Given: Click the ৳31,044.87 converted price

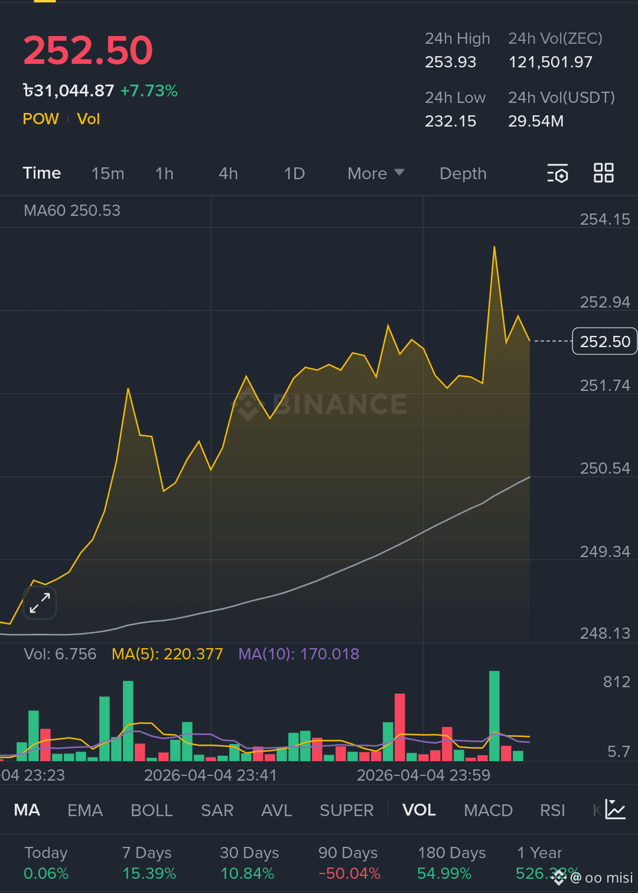Looking at the screenshot, I should click(69, 90).
